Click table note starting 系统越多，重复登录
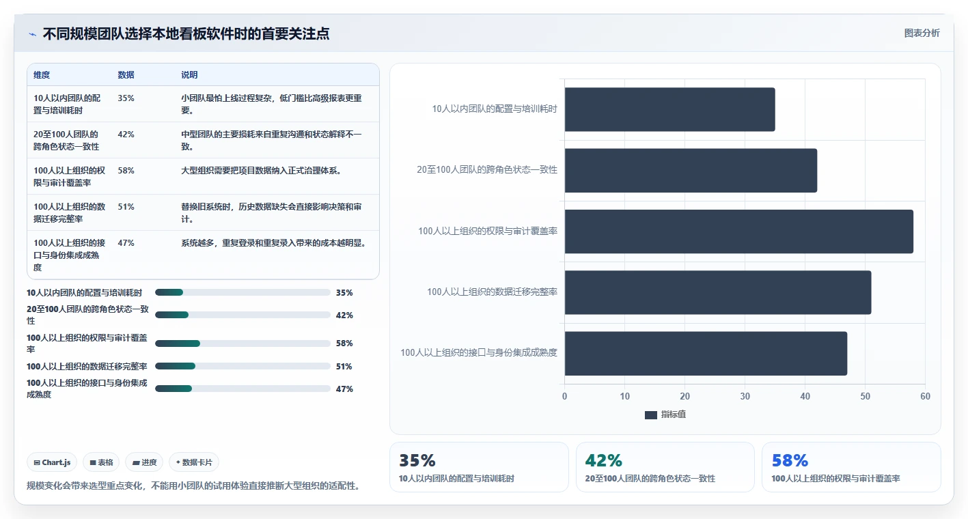Screen dimensions: 968x519 tap(274, 243)
